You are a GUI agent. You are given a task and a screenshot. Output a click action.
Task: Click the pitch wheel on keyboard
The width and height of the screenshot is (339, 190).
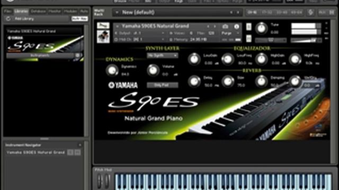100,181
